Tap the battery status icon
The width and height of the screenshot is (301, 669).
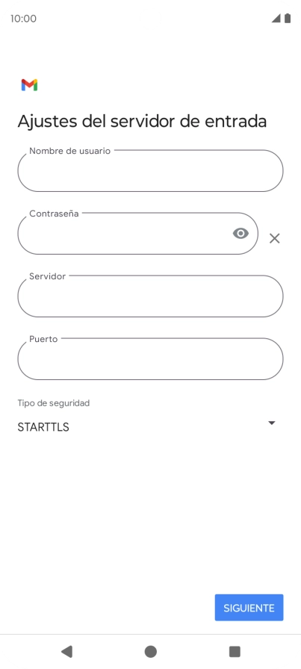pos(288,19)
